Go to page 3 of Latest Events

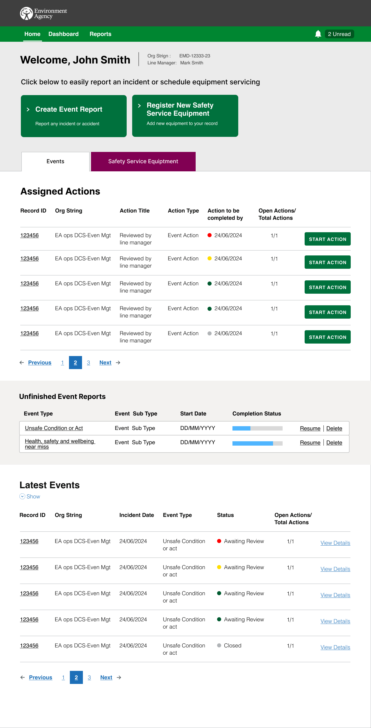pyautogui.click(x=89, y=677)
